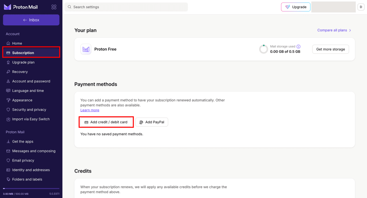This screenshot has height=198, width=367.
Task: Click the Import via Easy Switch icon
Action: click(x=8, y=119)
